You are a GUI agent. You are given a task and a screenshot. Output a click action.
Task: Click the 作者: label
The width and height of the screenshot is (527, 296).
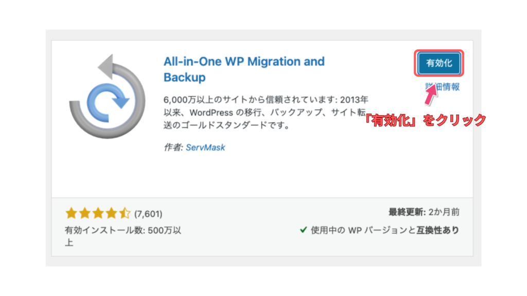171,147
